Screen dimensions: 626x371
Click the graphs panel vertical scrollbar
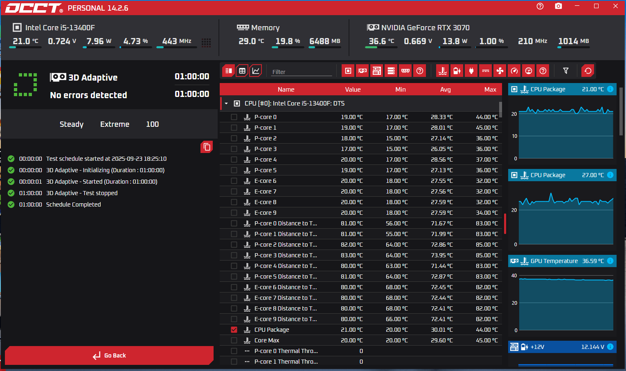[621, 111]
